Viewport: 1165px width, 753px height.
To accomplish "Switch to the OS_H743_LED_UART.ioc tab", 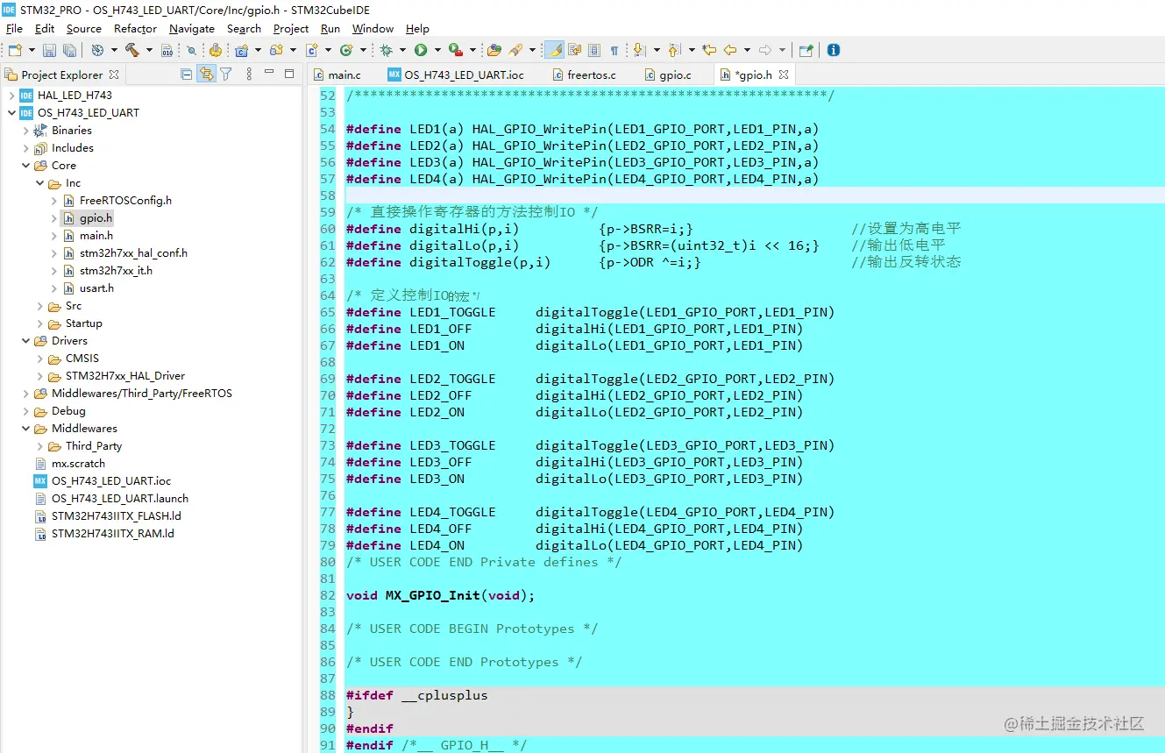I will tap(457, 75).
